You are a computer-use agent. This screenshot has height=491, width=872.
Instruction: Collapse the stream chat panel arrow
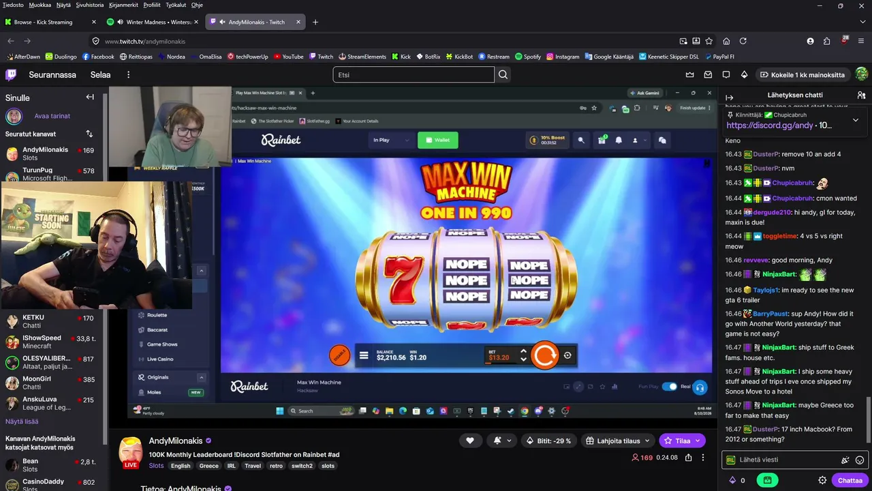[729, 98]
